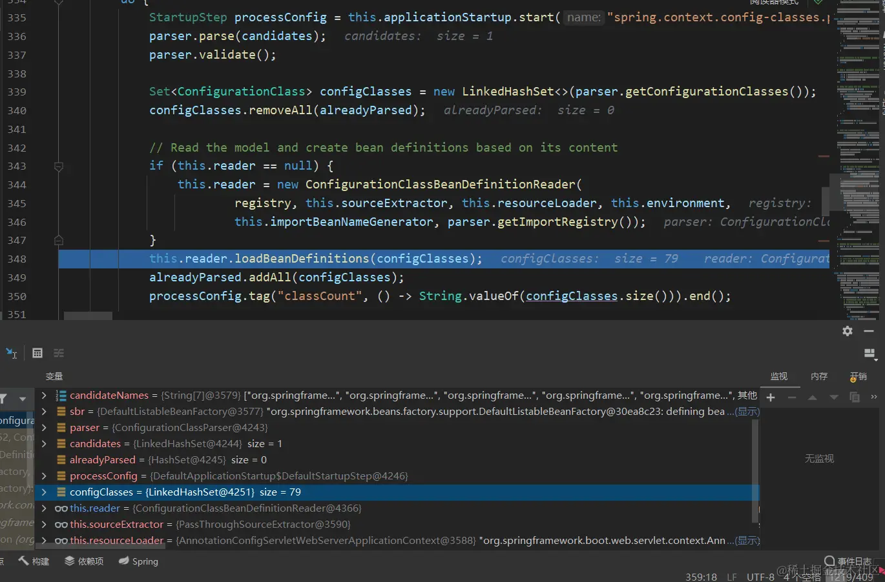Click the Trace Current Stream Chain icon
This screenshot has width=885, height=582.
(x=59, y=353)
